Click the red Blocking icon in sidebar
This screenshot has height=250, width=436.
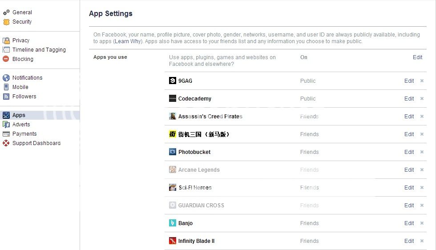(6, 59)
